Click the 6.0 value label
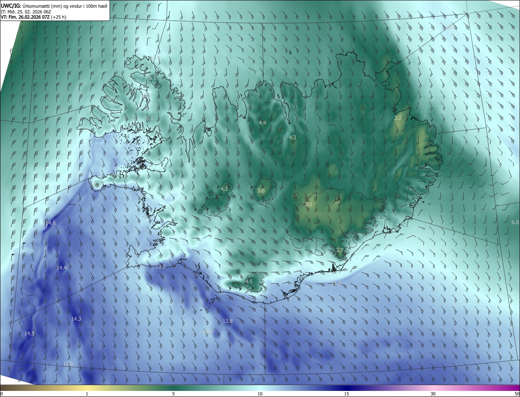This screenshot has width=520, height=397. [x=515, y=222]
